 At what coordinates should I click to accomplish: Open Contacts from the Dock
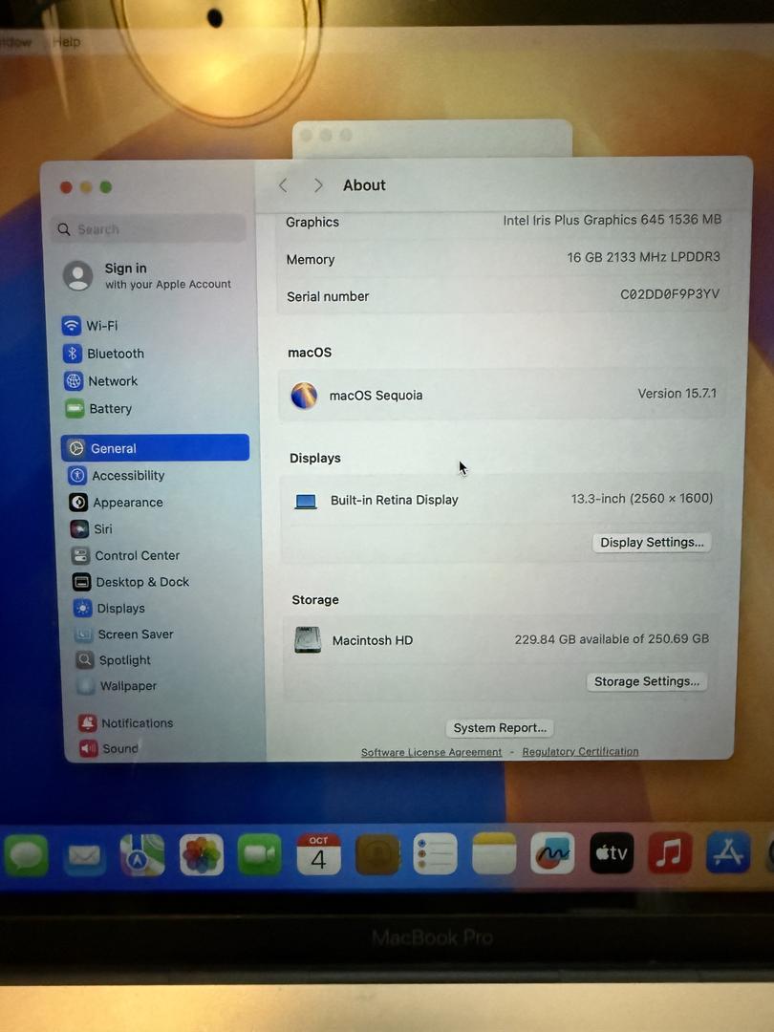click(377, 854)
